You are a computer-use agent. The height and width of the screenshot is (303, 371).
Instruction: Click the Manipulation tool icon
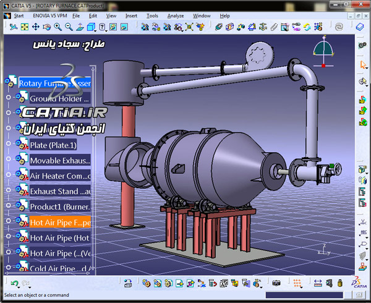145,27
